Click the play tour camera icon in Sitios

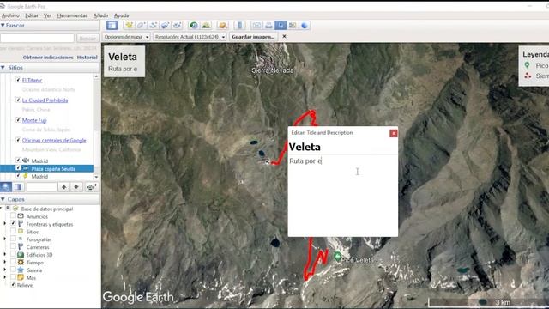[91, 187]
